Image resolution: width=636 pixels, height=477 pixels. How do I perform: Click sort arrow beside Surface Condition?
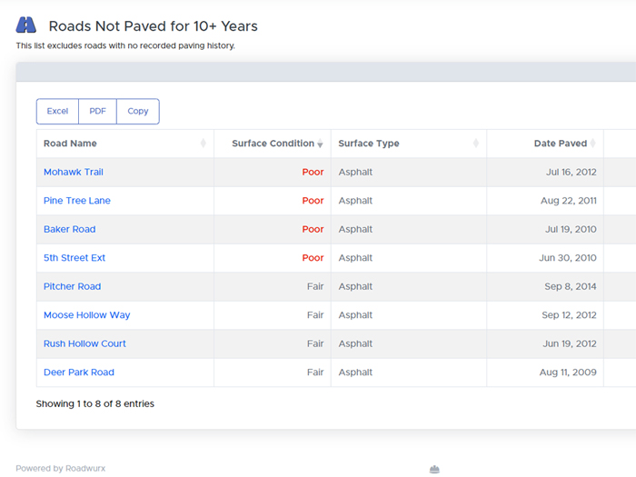click(x=320, y=144)
